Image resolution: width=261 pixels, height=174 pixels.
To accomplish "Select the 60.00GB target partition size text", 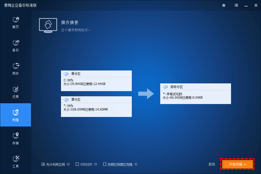I will [x=183, y=98].
